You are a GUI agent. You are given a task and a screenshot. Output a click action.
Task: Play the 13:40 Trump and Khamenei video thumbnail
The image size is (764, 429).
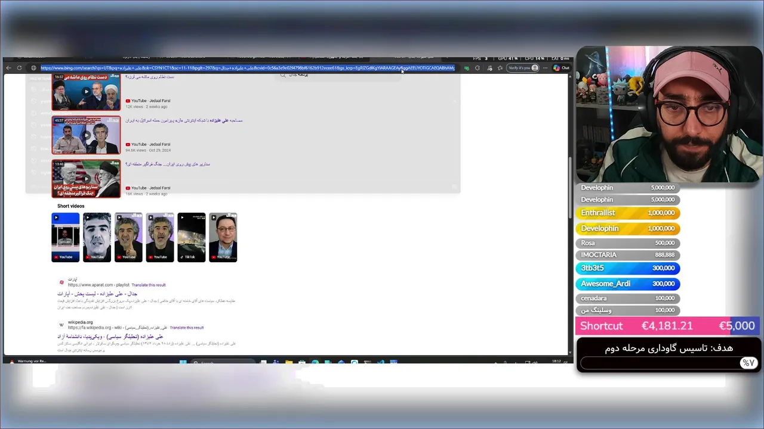(86, 179)
